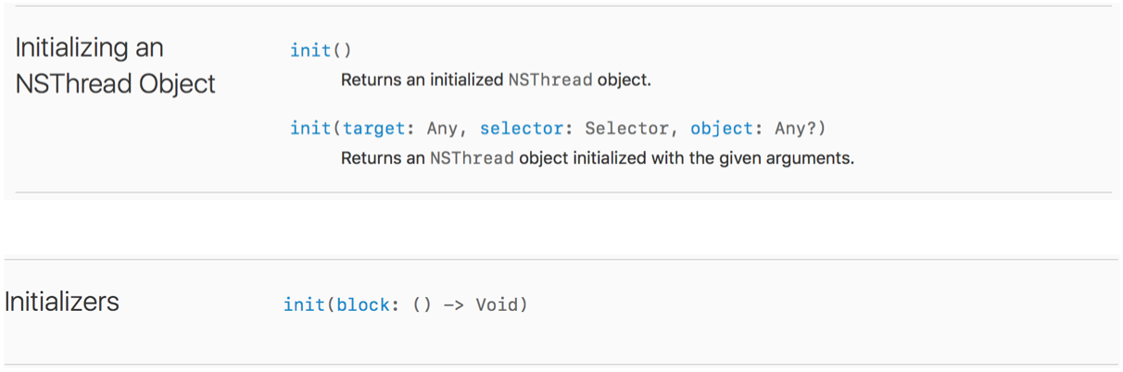Click 'initialized with the given arguments' text
This screenshot has width=1123, height=372.
click(x=686, y=158)
